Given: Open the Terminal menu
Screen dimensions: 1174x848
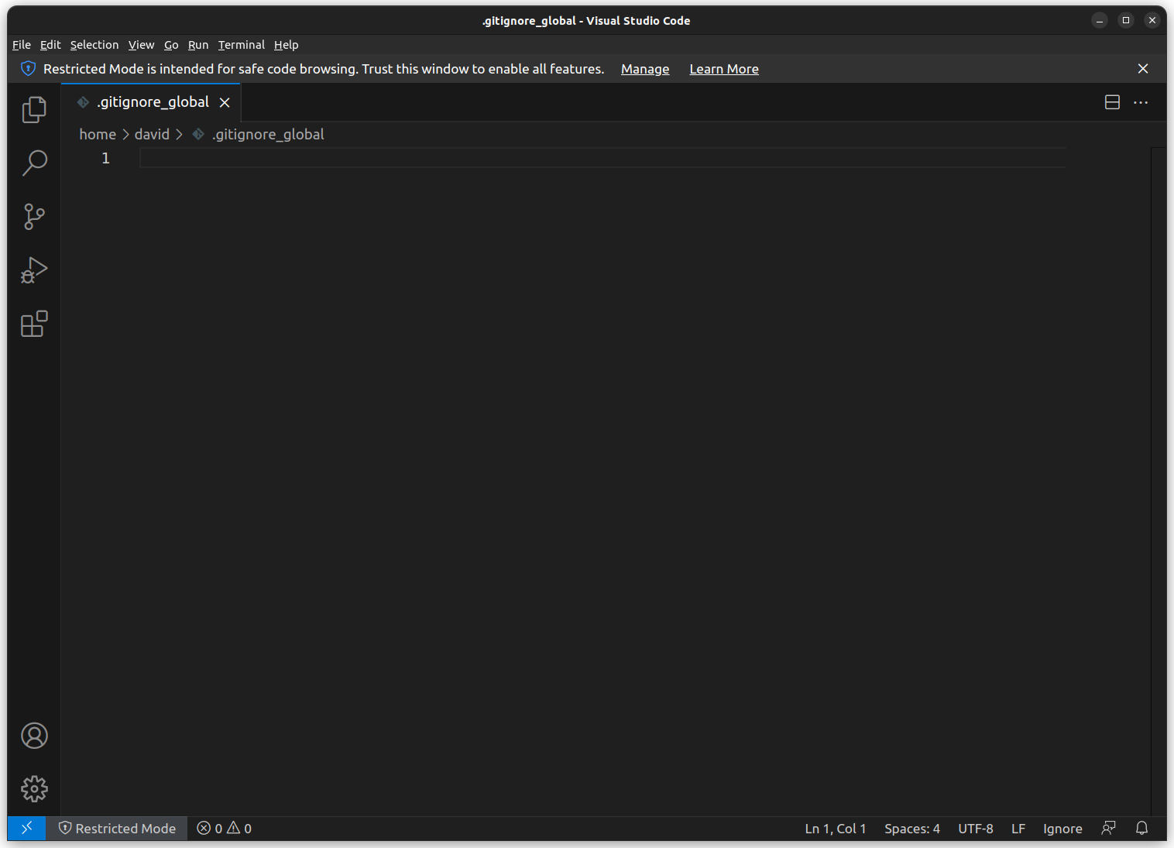Looking at the screenshot, I should (x=241, y=45).
